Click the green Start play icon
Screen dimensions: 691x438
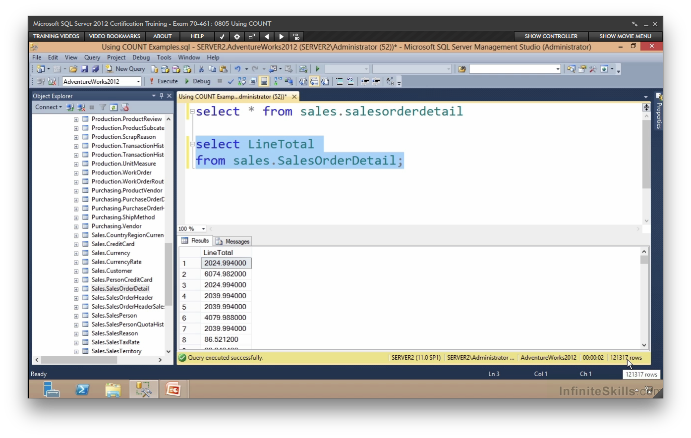coord(318,69)
